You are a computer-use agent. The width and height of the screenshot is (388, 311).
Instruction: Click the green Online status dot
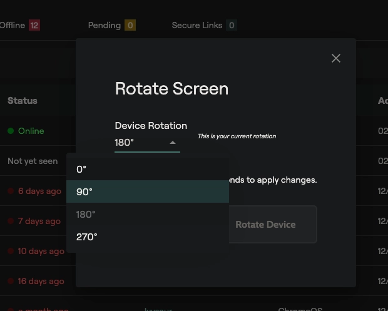(x=11, y=131)
